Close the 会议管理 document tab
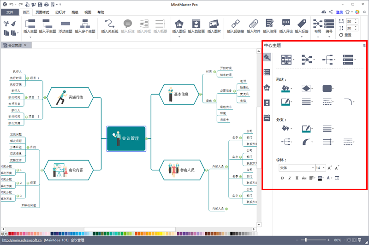 (x=25, y=45)
